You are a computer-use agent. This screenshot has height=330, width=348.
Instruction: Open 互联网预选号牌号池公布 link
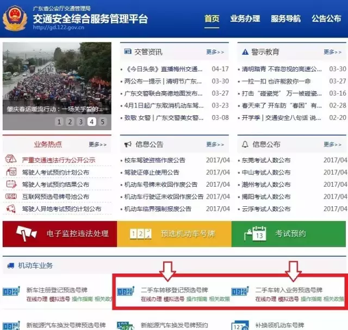click(x=55, y=196)
